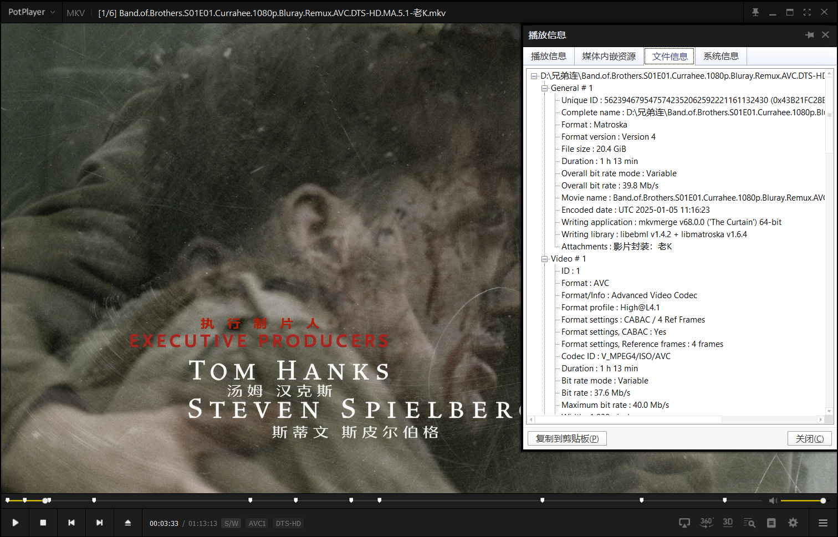Pin the playback info panel
The height and width of the screenshot is (537, 838).
click(x=810, y=35)
